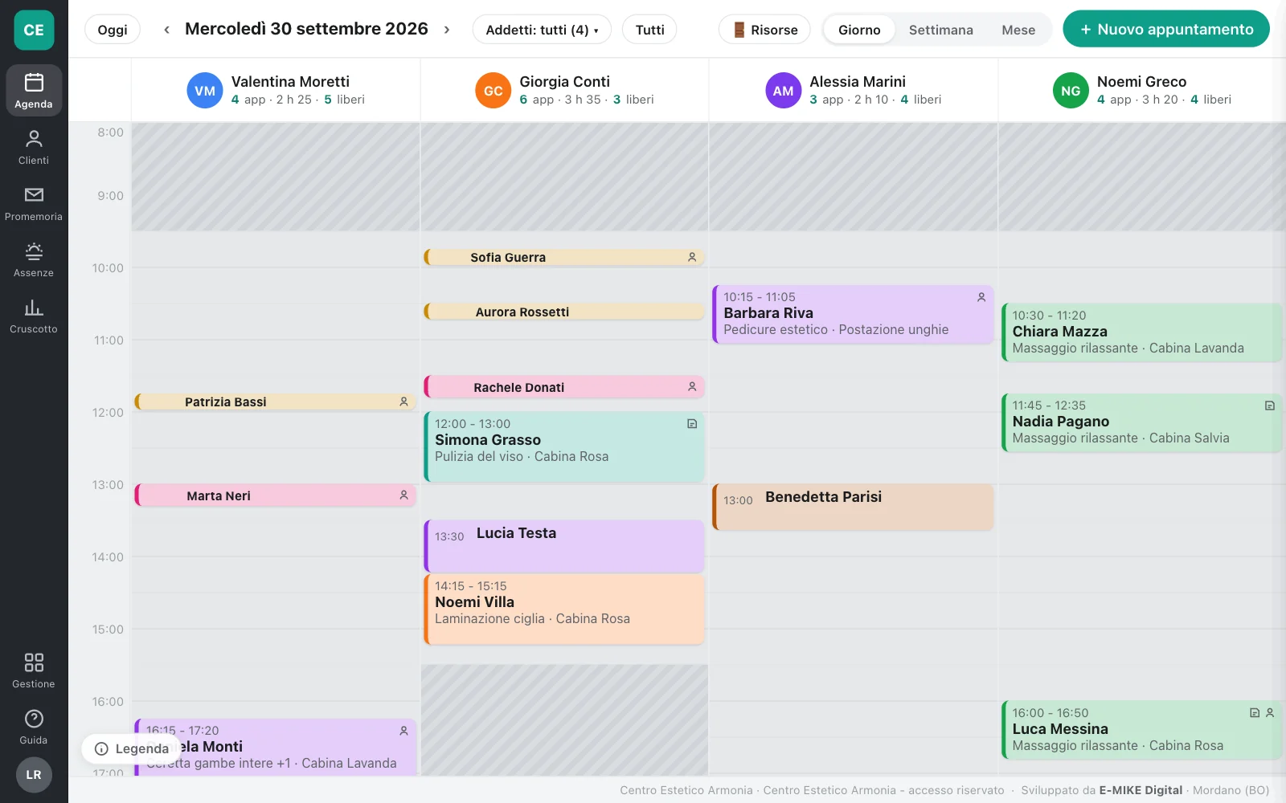Open Luca Messina appointment
Screen dimensions: 1286x803
pos(1141,729)
